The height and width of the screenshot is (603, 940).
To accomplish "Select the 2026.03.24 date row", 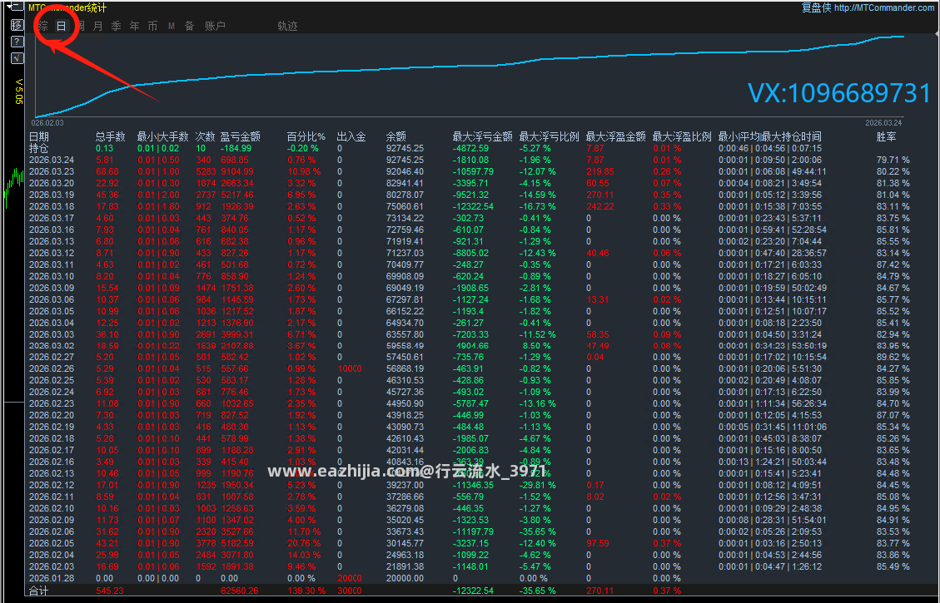I will pyautogui.click(x=470, y=160).
